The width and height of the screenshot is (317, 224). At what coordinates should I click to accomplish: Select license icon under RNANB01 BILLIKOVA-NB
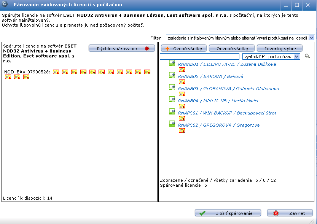[x=182, y=70]
